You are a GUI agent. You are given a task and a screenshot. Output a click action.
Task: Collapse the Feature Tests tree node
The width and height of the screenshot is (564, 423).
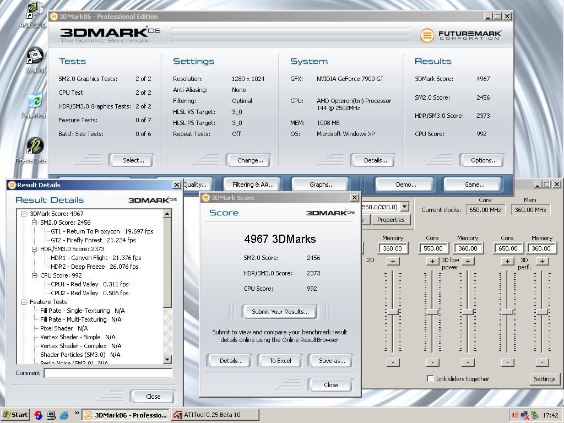[24, 302]
